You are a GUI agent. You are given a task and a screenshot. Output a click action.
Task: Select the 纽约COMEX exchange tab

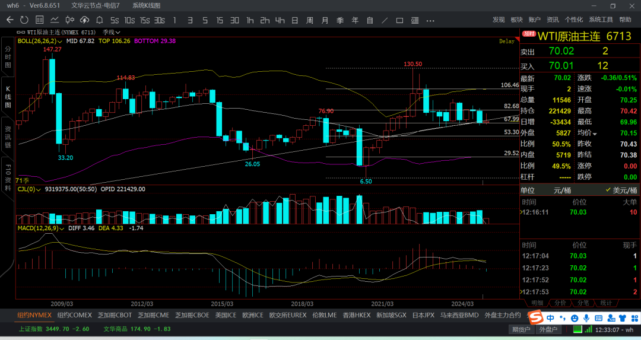pos(74,315)
